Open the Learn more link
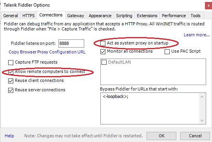The width and height of the screenshot is (212, 142). click(x=197, y=35)
